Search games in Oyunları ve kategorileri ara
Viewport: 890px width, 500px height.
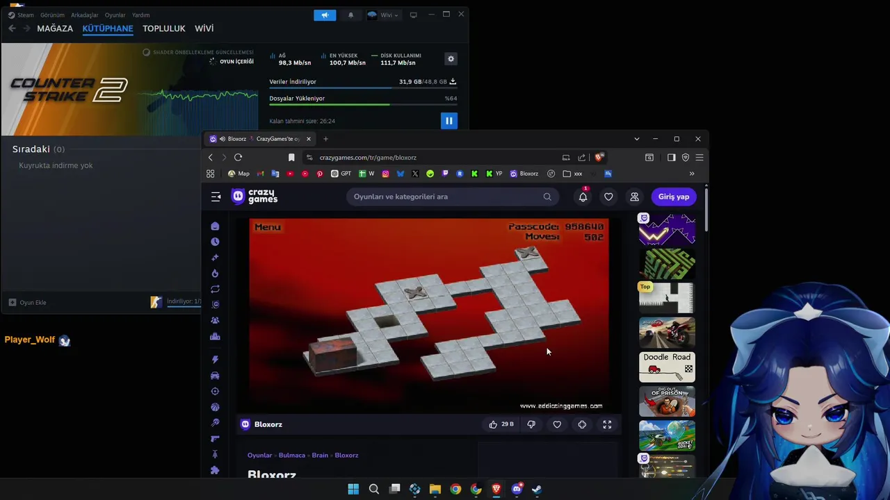[x=452, y=197]
